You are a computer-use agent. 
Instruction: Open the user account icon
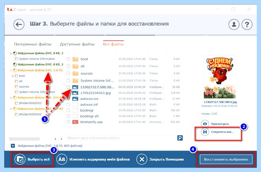pos(234,24)
